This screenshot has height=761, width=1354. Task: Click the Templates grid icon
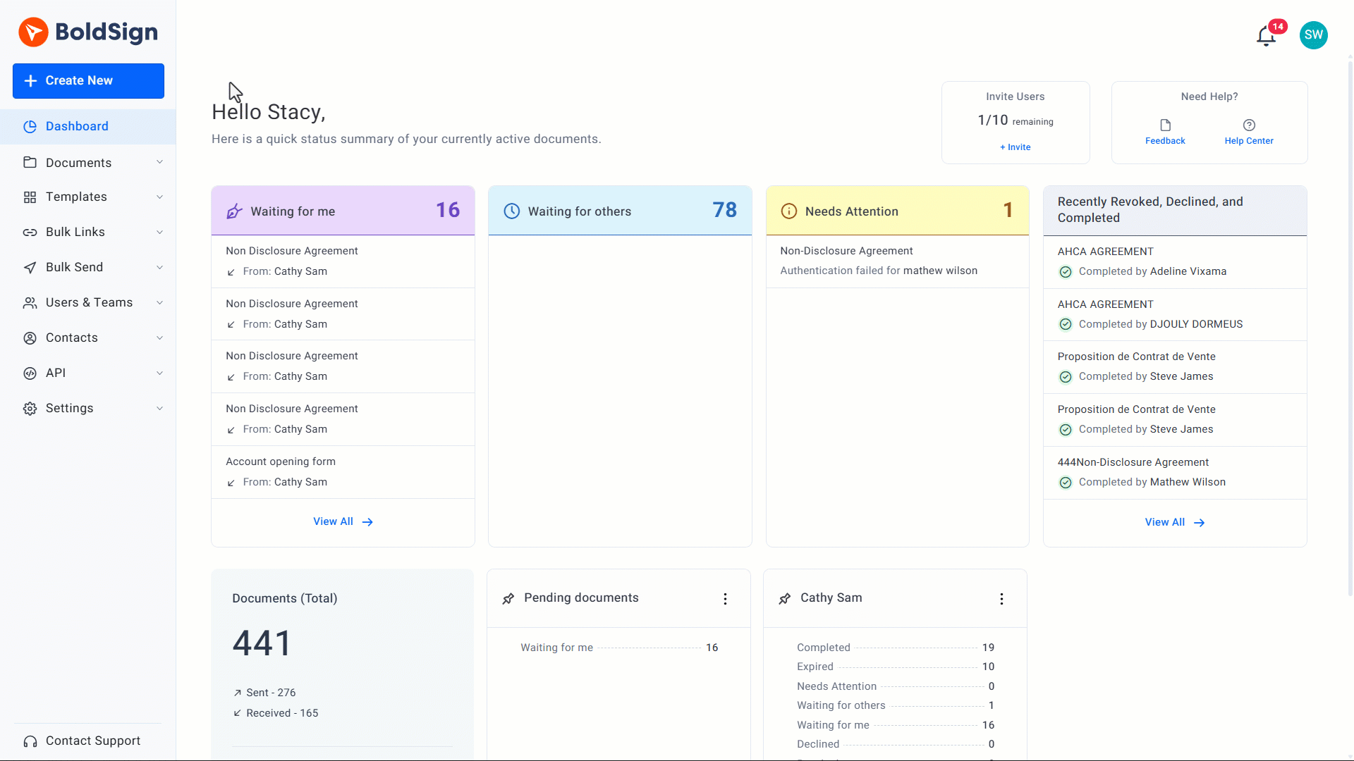point(30,197)
